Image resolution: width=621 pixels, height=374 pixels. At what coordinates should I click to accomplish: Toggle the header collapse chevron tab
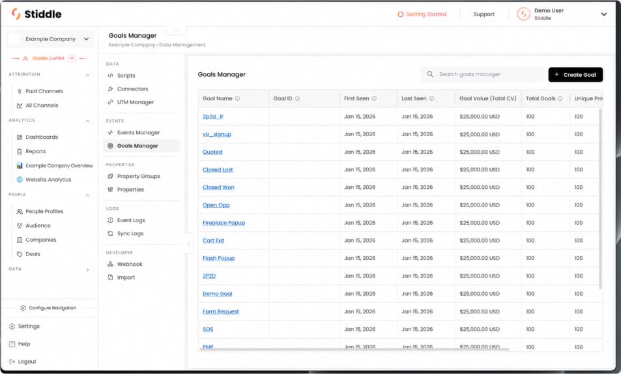[176, 31]
